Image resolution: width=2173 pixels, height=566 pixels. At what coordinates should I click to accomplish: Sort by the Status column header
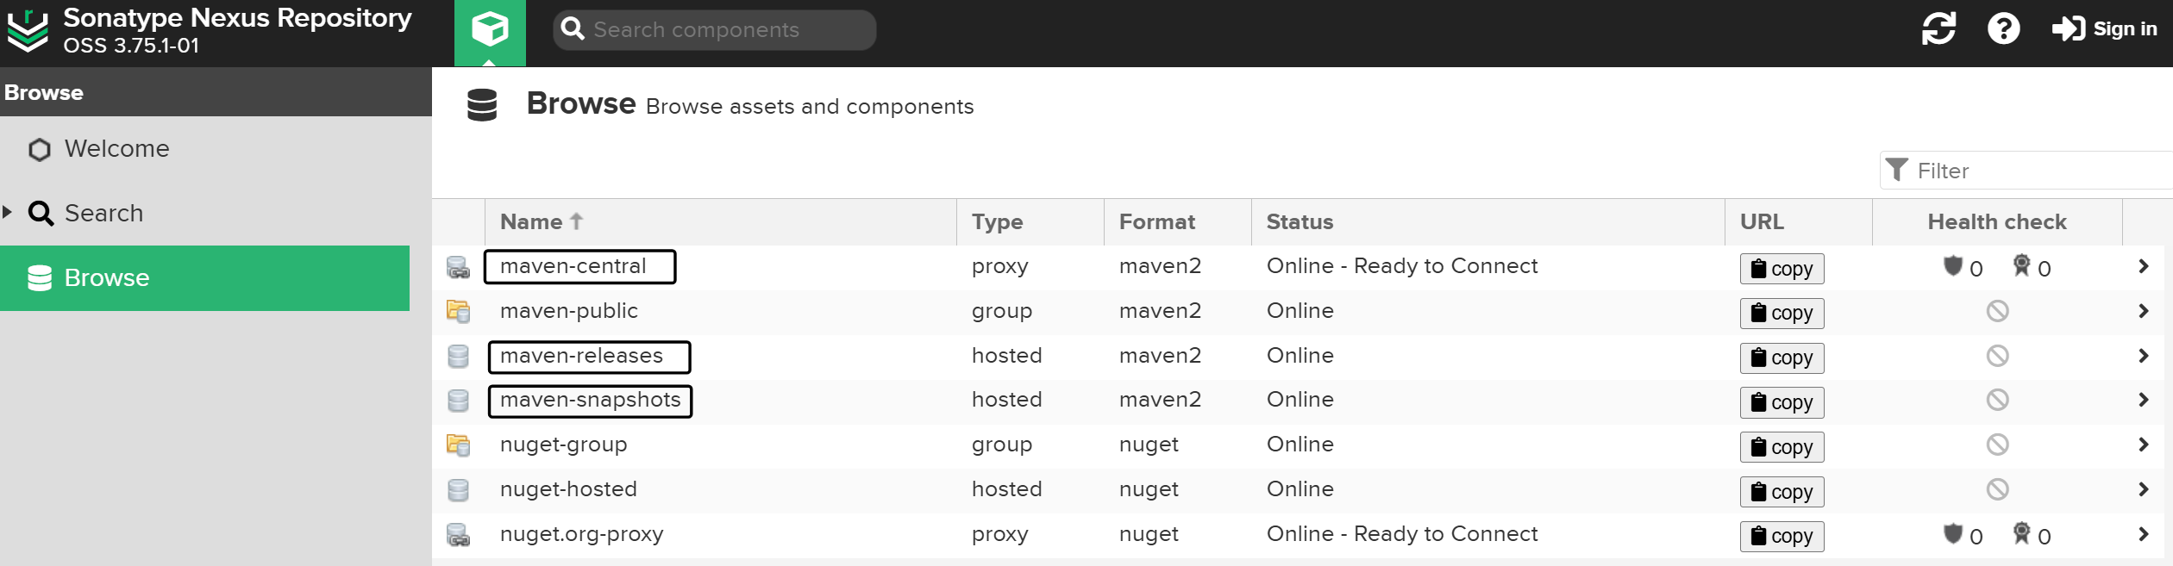1487,221
